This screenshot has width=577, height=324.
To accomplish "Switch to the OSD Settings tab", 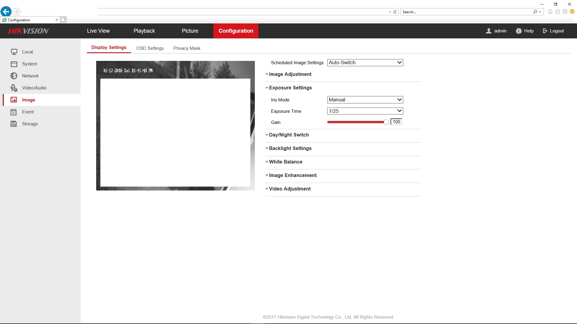I will click(150, 48).
